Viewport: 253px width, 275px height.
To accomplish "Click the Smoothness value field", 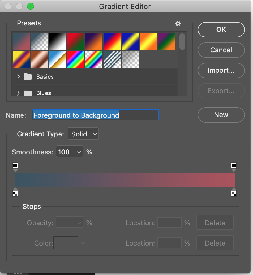I will pos(65,152).
